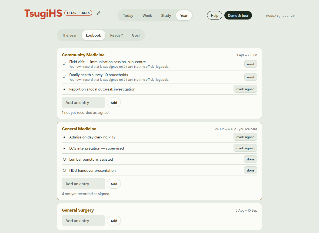The width and height of the screenshot is (319, 233).
Task: Mark outbreak investigation report as signed
Action: (245, 89)
